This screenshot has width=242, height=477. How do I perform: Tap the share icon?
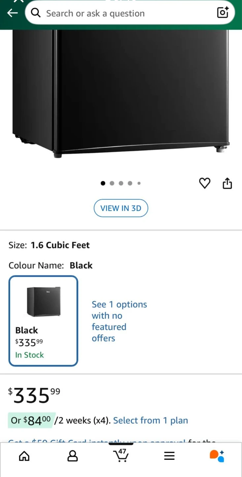227,183
